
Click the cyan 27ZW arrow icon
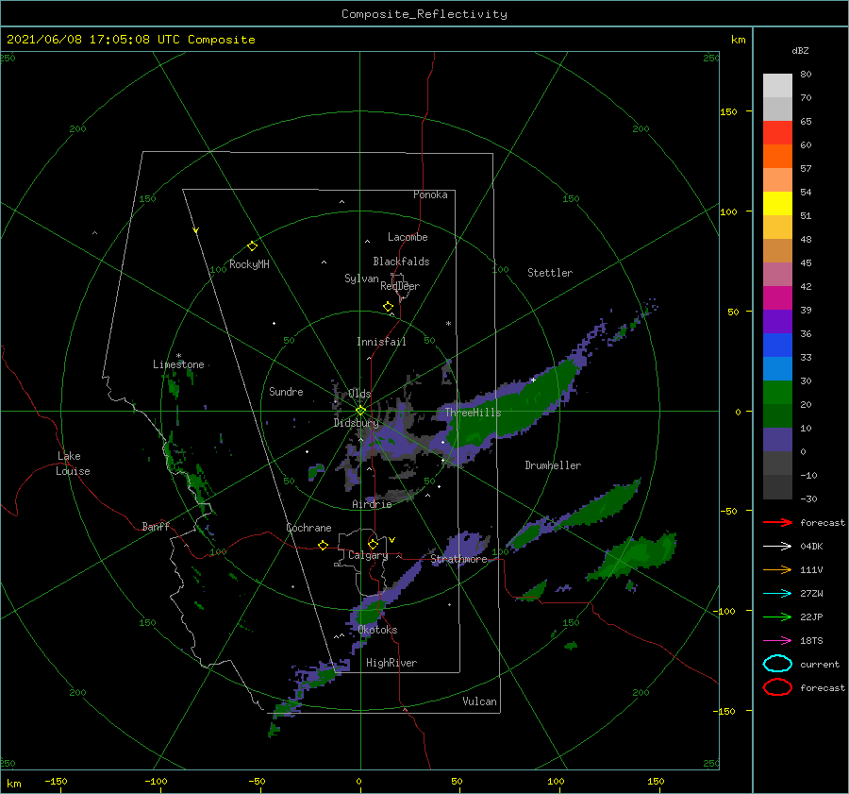click(x=777, y=594)
